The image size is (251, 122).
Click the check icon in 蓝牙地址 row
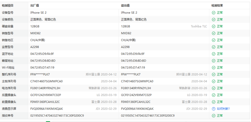point(213,54)
